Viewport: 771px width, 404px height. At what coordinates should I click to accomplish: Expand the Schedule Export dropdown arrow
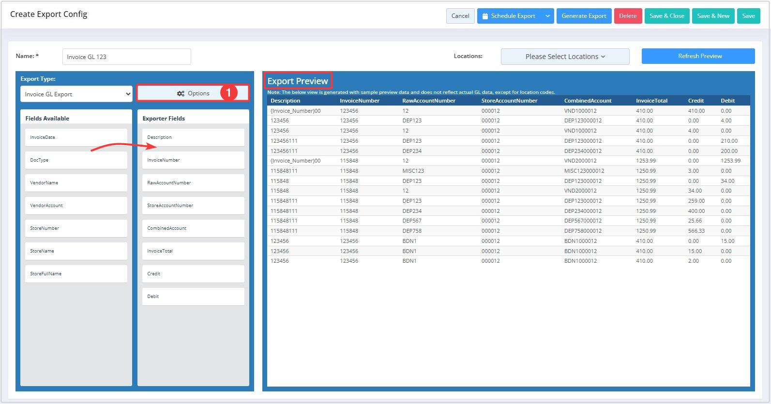pyautogui.click(x=547, y=16)
